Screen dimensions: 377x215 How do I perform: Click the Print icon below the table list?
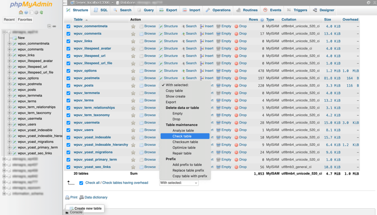coord(67,197)
